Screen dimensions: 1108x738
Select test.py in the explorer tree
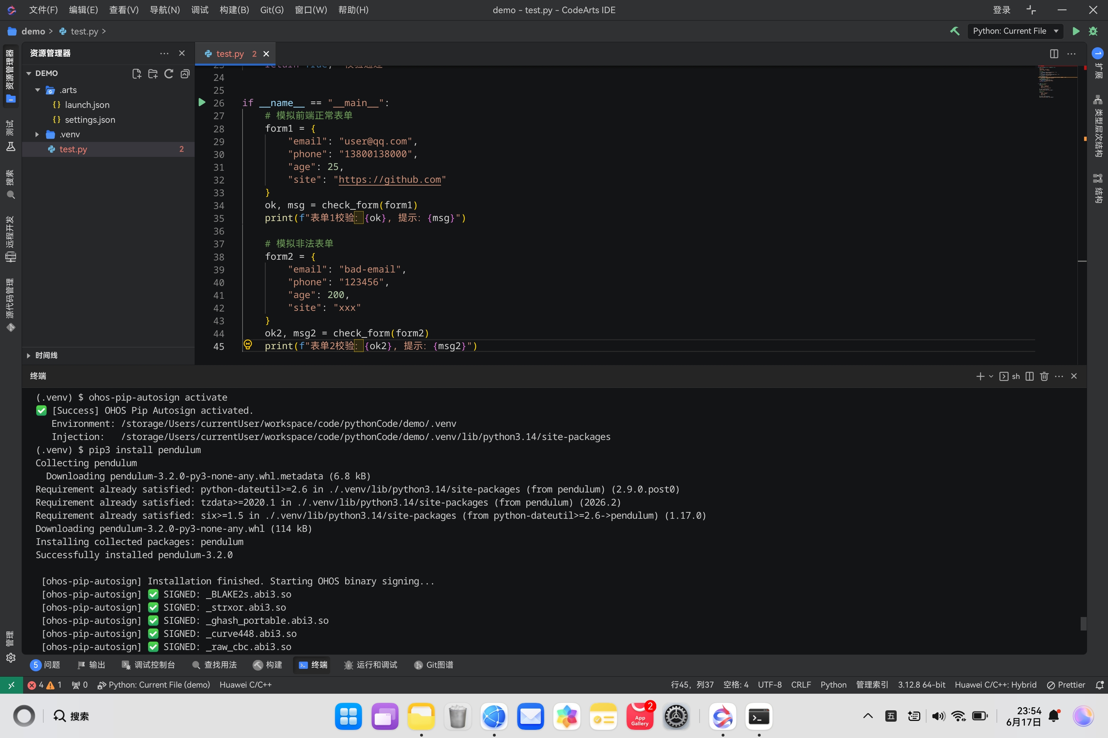coord(108,149)
